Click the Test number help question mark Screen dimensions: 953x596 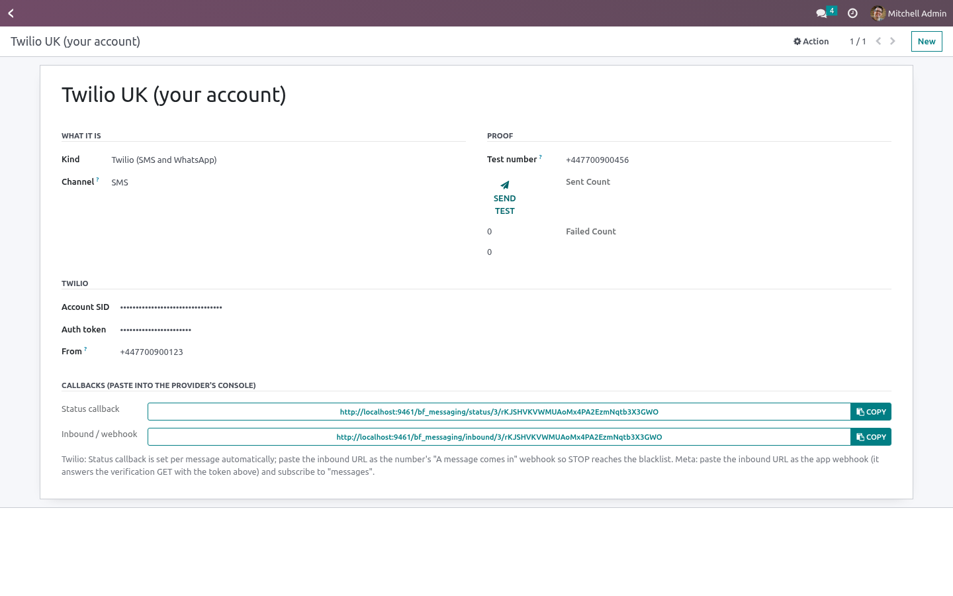click(x=541, y=157)
